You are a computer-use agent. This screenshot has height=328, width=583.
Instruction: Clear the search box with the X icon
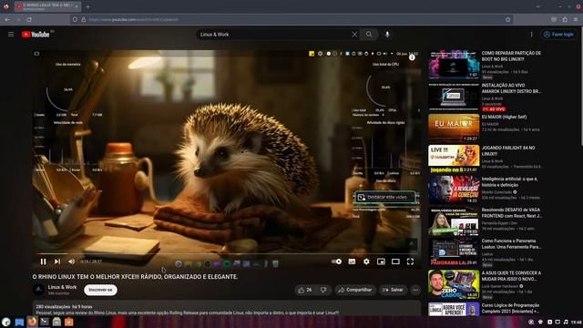354,35
